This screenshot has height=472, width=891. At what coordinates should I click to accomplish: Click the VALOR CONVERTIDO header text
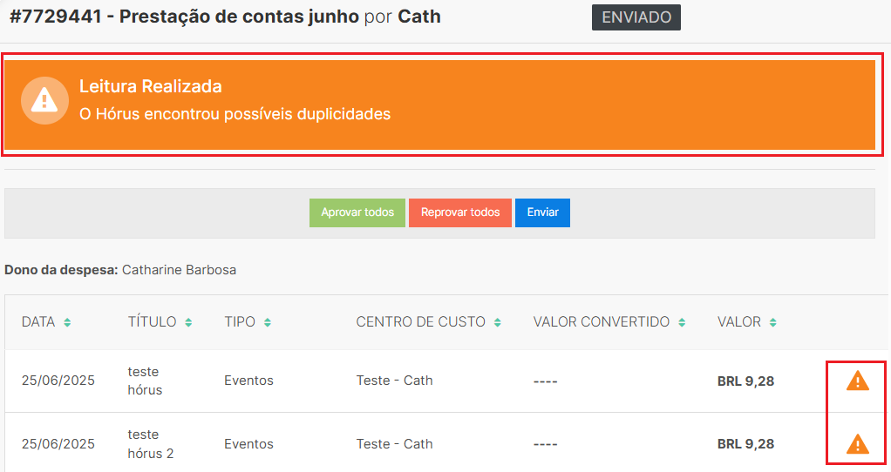point(602,322)
